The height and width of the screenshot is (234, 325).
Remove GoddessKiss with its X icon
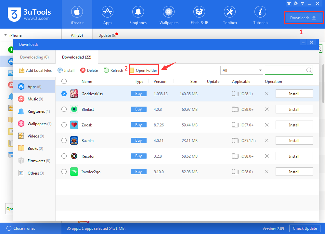(x=267, y=94)
